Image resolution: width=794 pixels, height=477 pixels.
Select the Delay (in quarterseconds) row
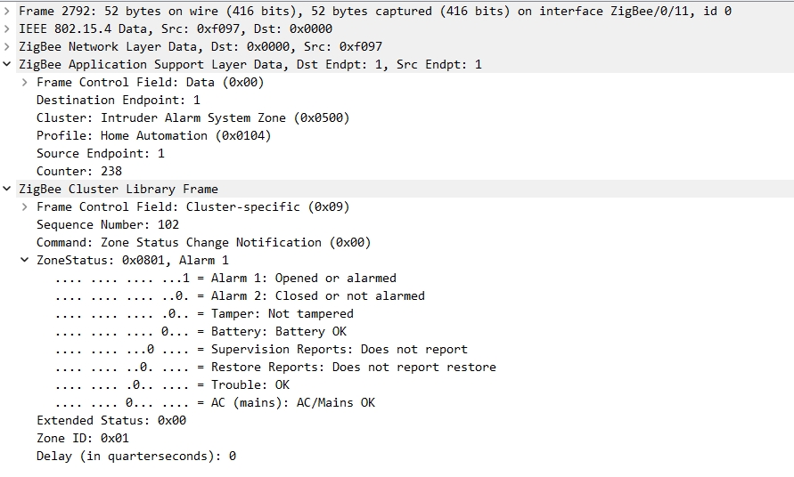[x=135, y=457]
